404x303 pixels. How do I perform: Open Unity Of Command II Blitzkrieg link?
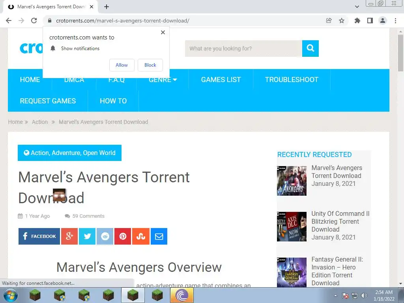coord(340,221)
